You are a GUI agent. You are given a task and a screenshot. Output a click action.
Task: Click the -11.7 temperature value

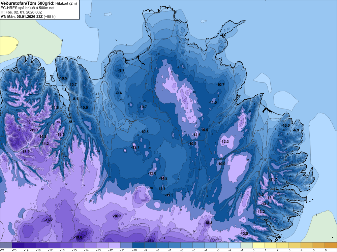273,179
